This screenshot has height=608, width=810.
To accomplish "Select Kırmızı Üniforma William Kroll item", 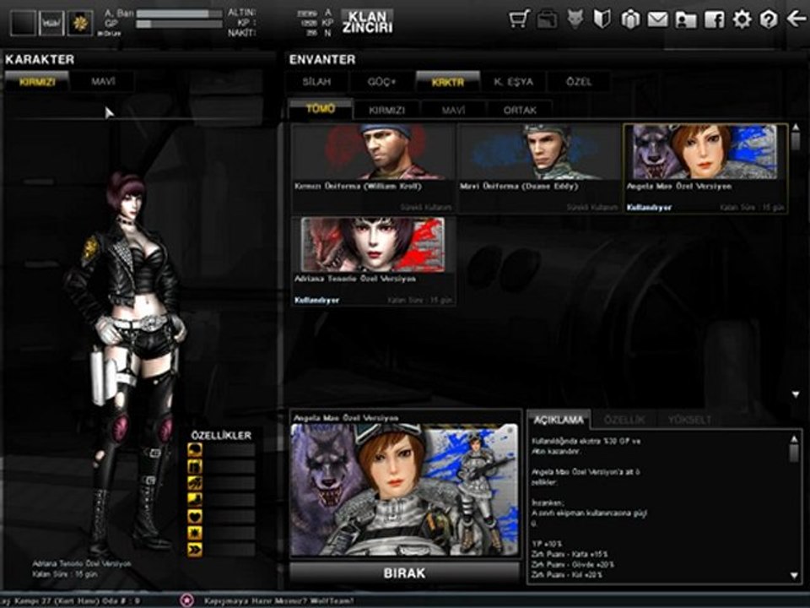I will (373, 169).
